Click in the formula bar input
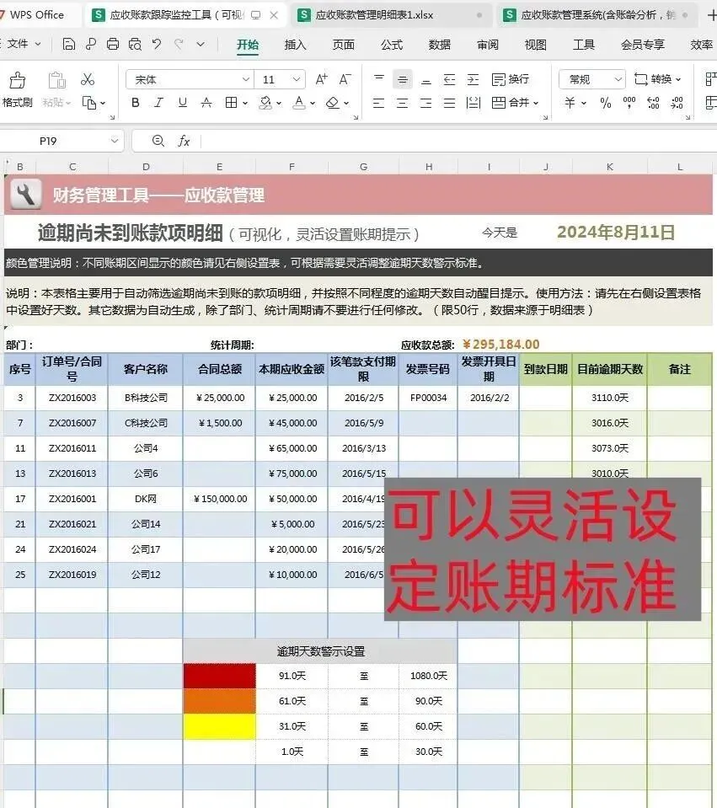717x808 pixels. (458, 141)
